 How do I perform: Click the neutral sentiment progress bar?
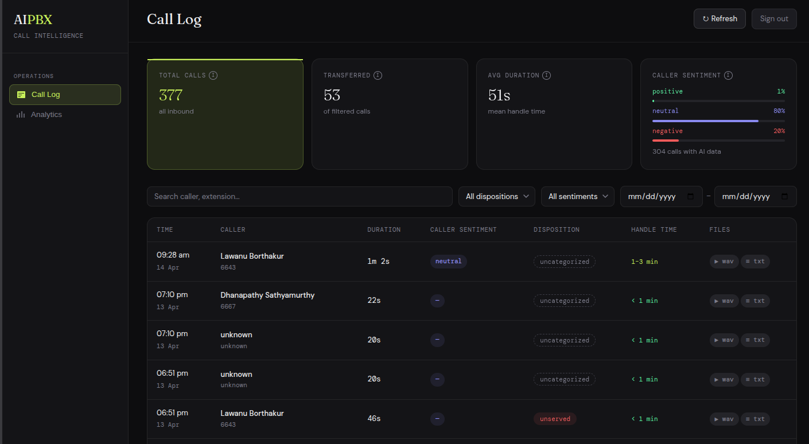(718, 121)
